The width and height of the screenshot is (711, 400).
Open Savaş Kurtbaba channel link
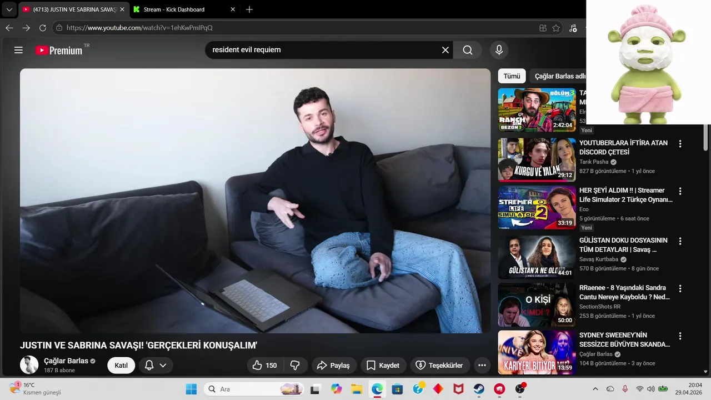[x=599, y=259]
